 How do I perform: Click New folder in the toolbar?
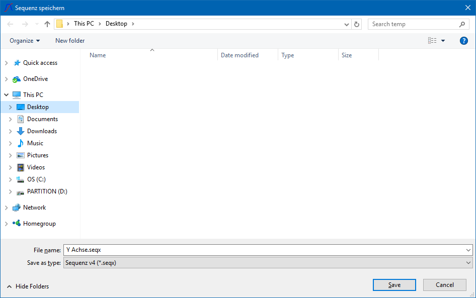70,41
